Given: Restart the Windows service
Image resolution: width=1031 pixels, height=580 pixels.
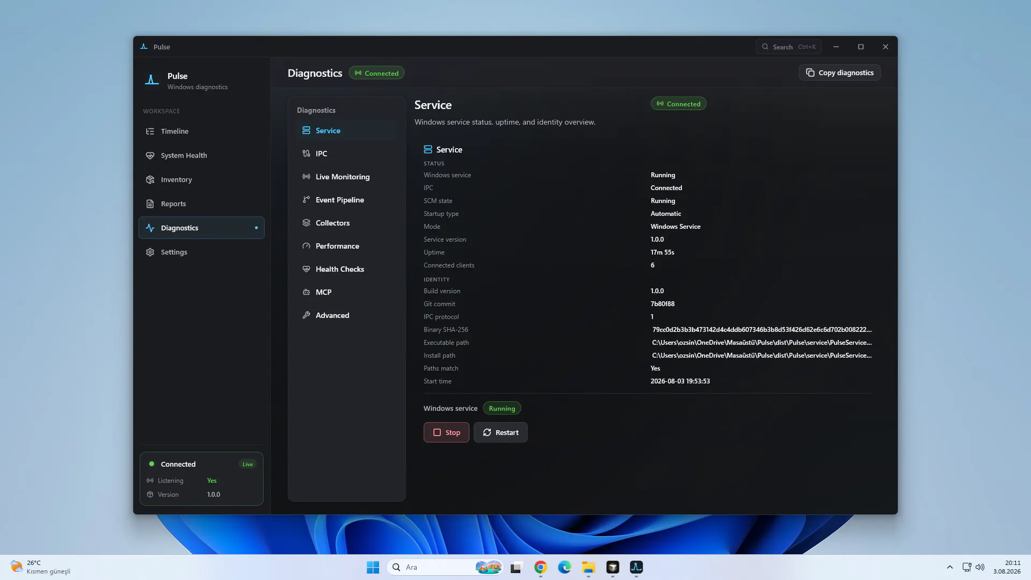Looking at the screenshot, I should [x=500, y=432].
